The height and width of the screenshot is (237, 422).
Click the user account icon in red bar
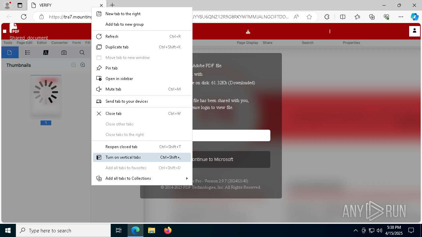click(x=414, y=31)
